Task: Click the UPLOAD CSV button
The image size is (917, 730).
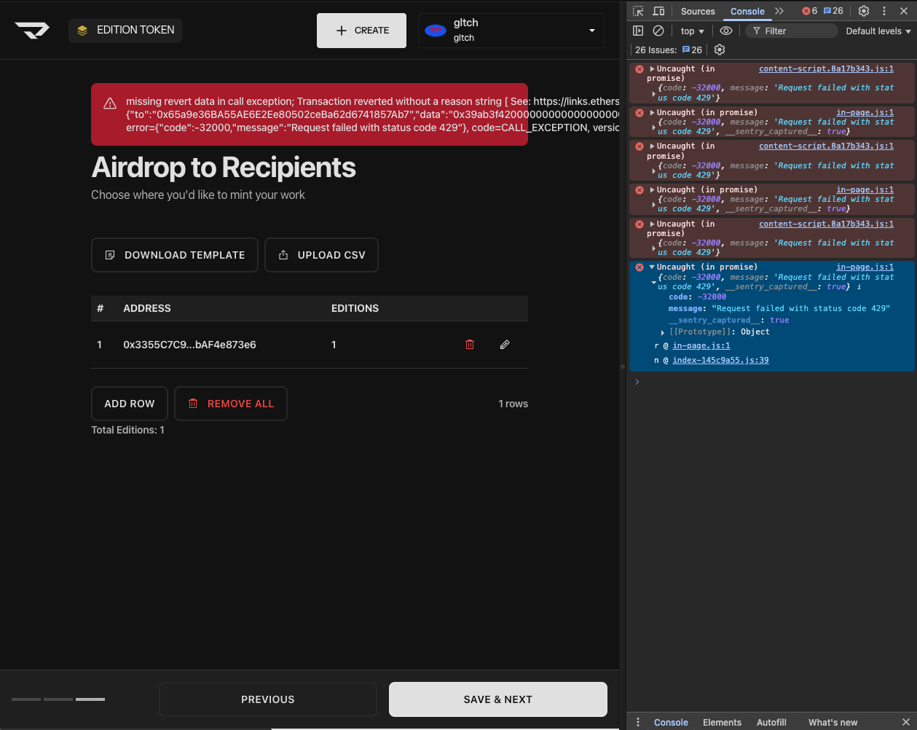Action: coord(321,255)
